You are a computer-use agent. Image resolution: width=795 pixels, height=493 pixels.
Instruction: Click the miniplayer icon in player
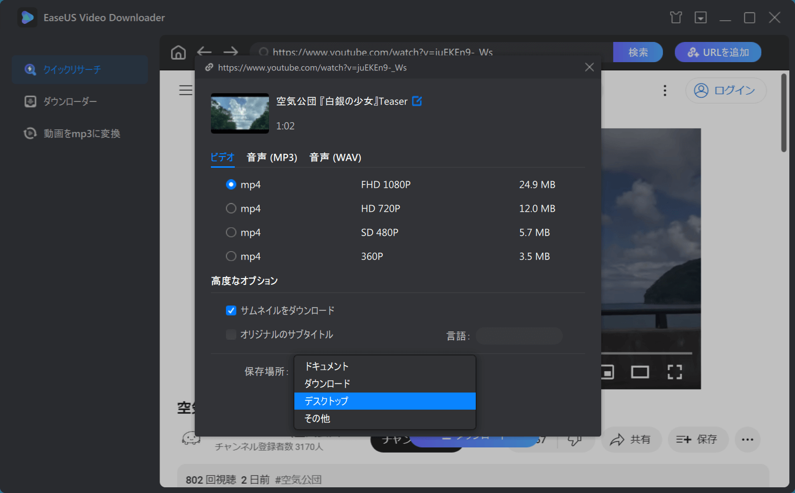click(x=607, y=372)
